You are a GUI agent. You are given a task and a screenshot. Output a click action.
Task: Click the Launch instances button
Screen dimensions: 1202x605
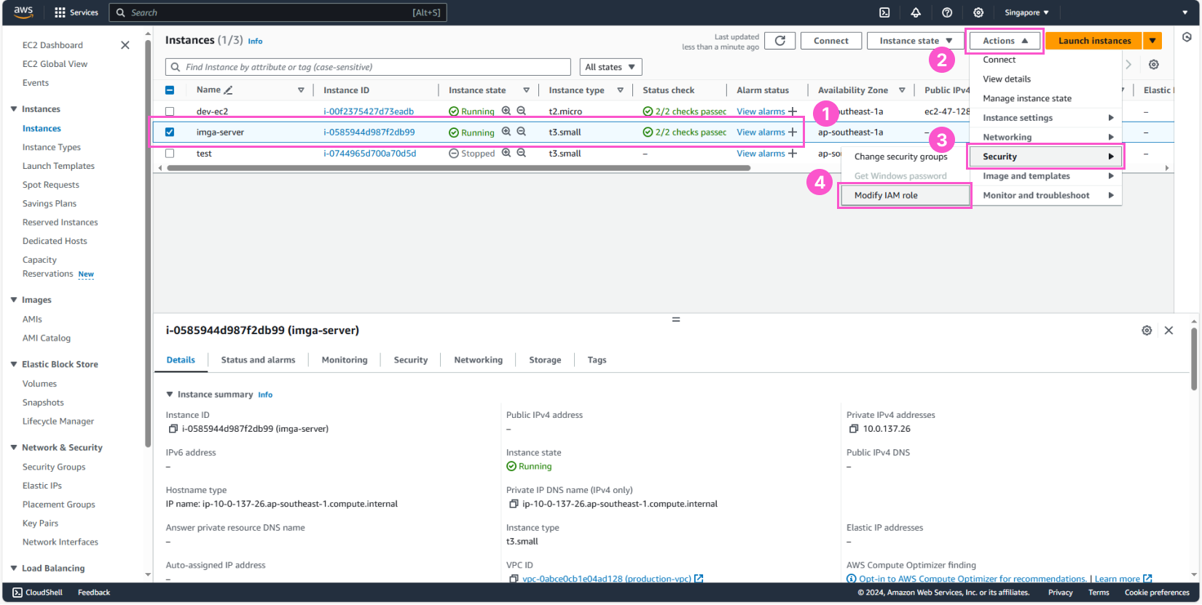pyautogui.click(x=1094, y=41)
